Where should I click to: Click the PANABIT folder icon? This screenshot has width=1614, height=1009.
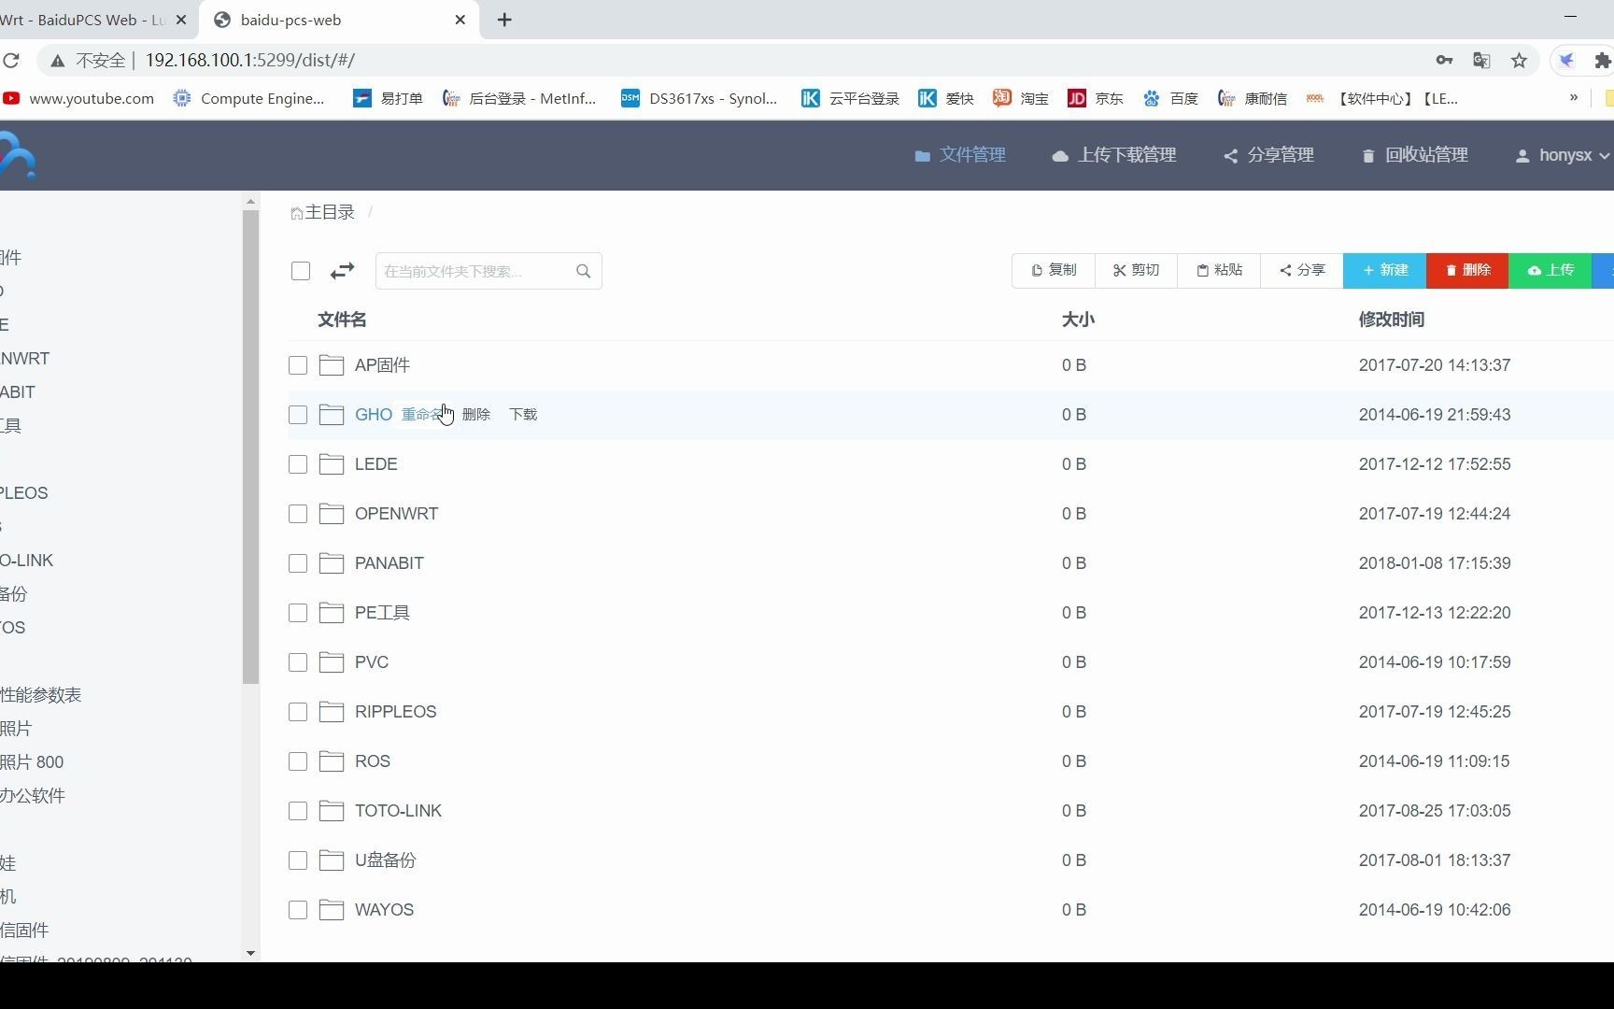[x=332, y=563]
